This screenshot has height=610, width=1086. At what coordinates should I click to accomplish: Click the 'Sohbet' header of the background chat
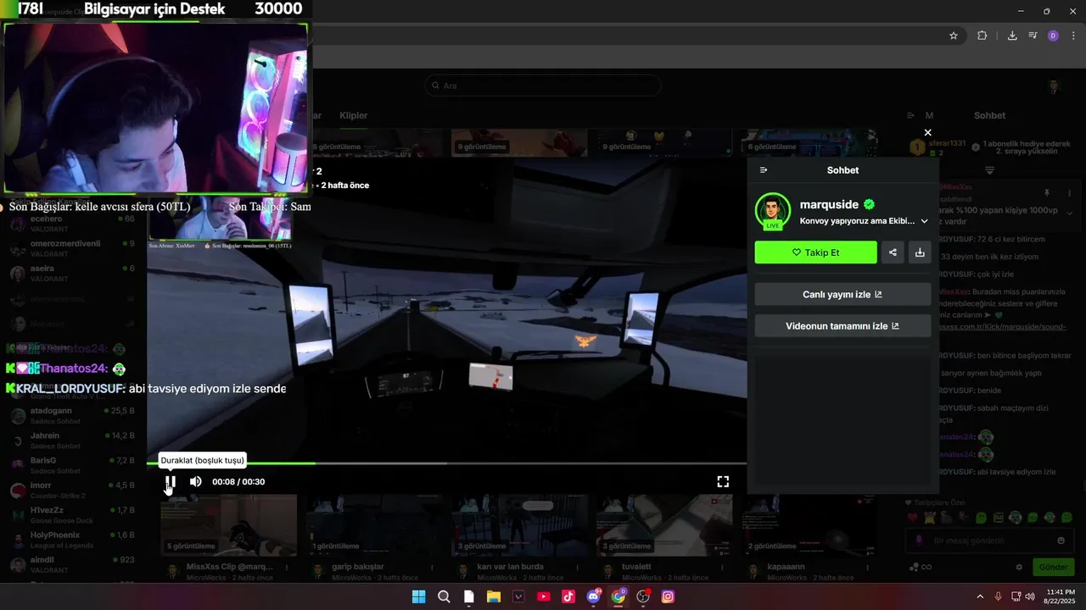989,115
